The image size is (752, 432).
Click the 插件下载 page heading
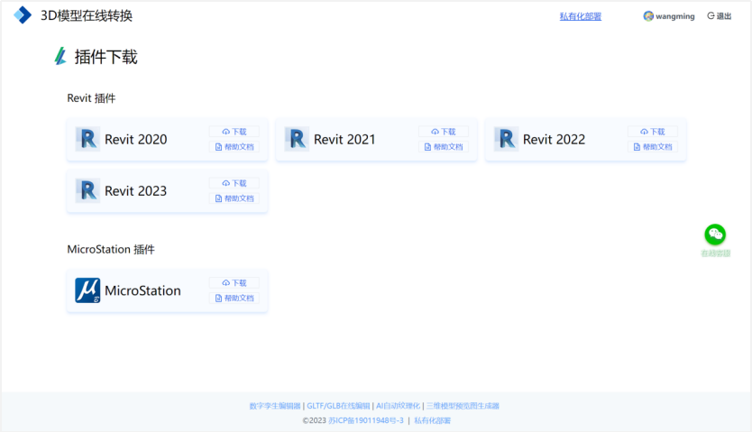106,57
